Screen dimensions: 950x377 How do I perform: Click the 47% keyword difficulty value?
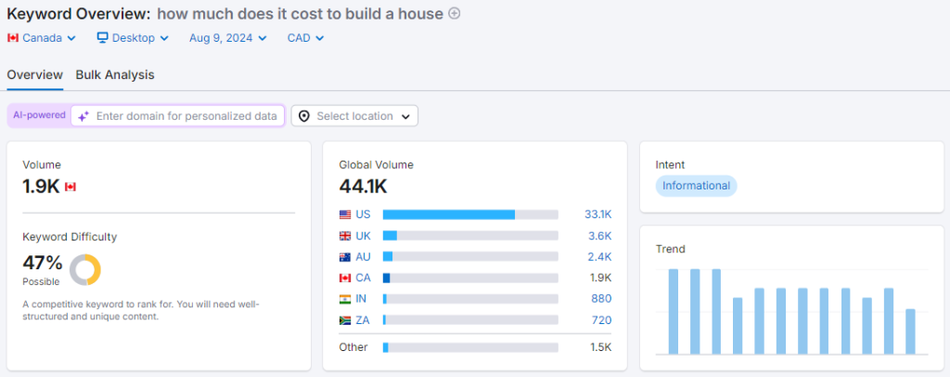(x=43, y=263)
